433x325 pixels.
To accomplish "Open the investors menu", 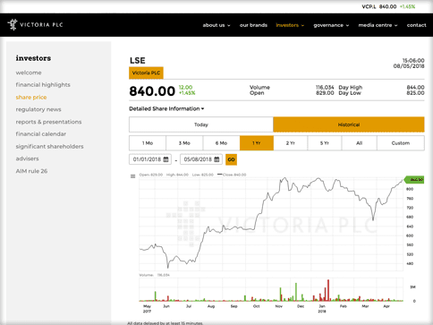I will coord(290,25).
